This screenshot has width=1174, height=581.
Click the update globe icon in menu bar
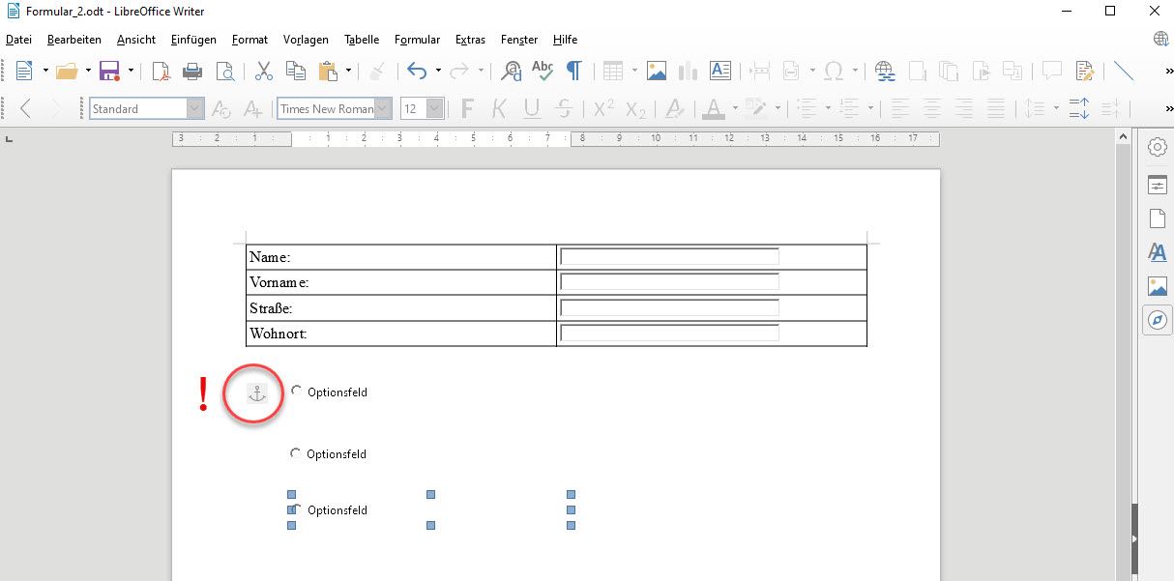tap(1161, 40)
